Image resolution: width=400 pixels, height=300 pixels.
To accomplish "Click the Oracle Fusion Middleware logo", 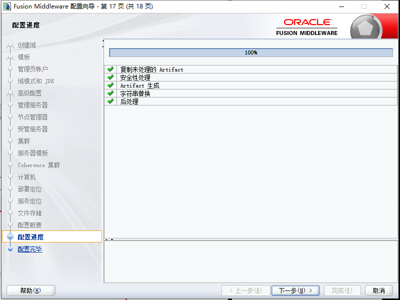I will tap(307, 27).
